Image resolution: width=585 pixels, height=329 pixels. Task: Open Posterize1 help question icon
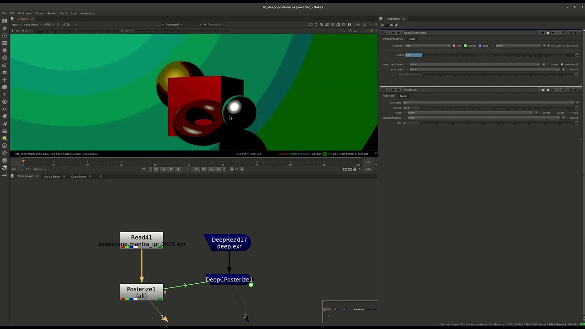[570, 90]
